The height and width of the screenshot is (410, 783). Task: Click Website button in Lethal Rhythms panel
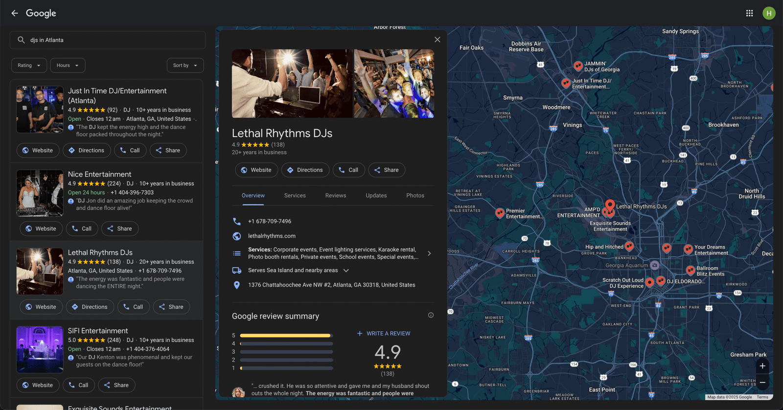click(x=256, y=170)
